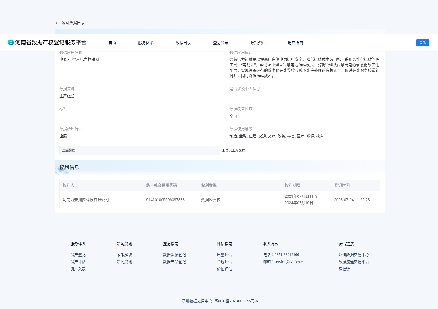Open the 服务体系 navigation menu

click(146, 43)
